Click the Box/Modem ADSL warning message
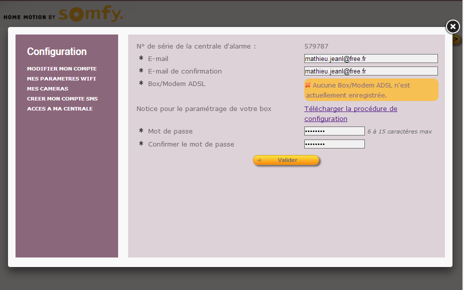Viewport: 464px width, 290px height. [371, 90]
